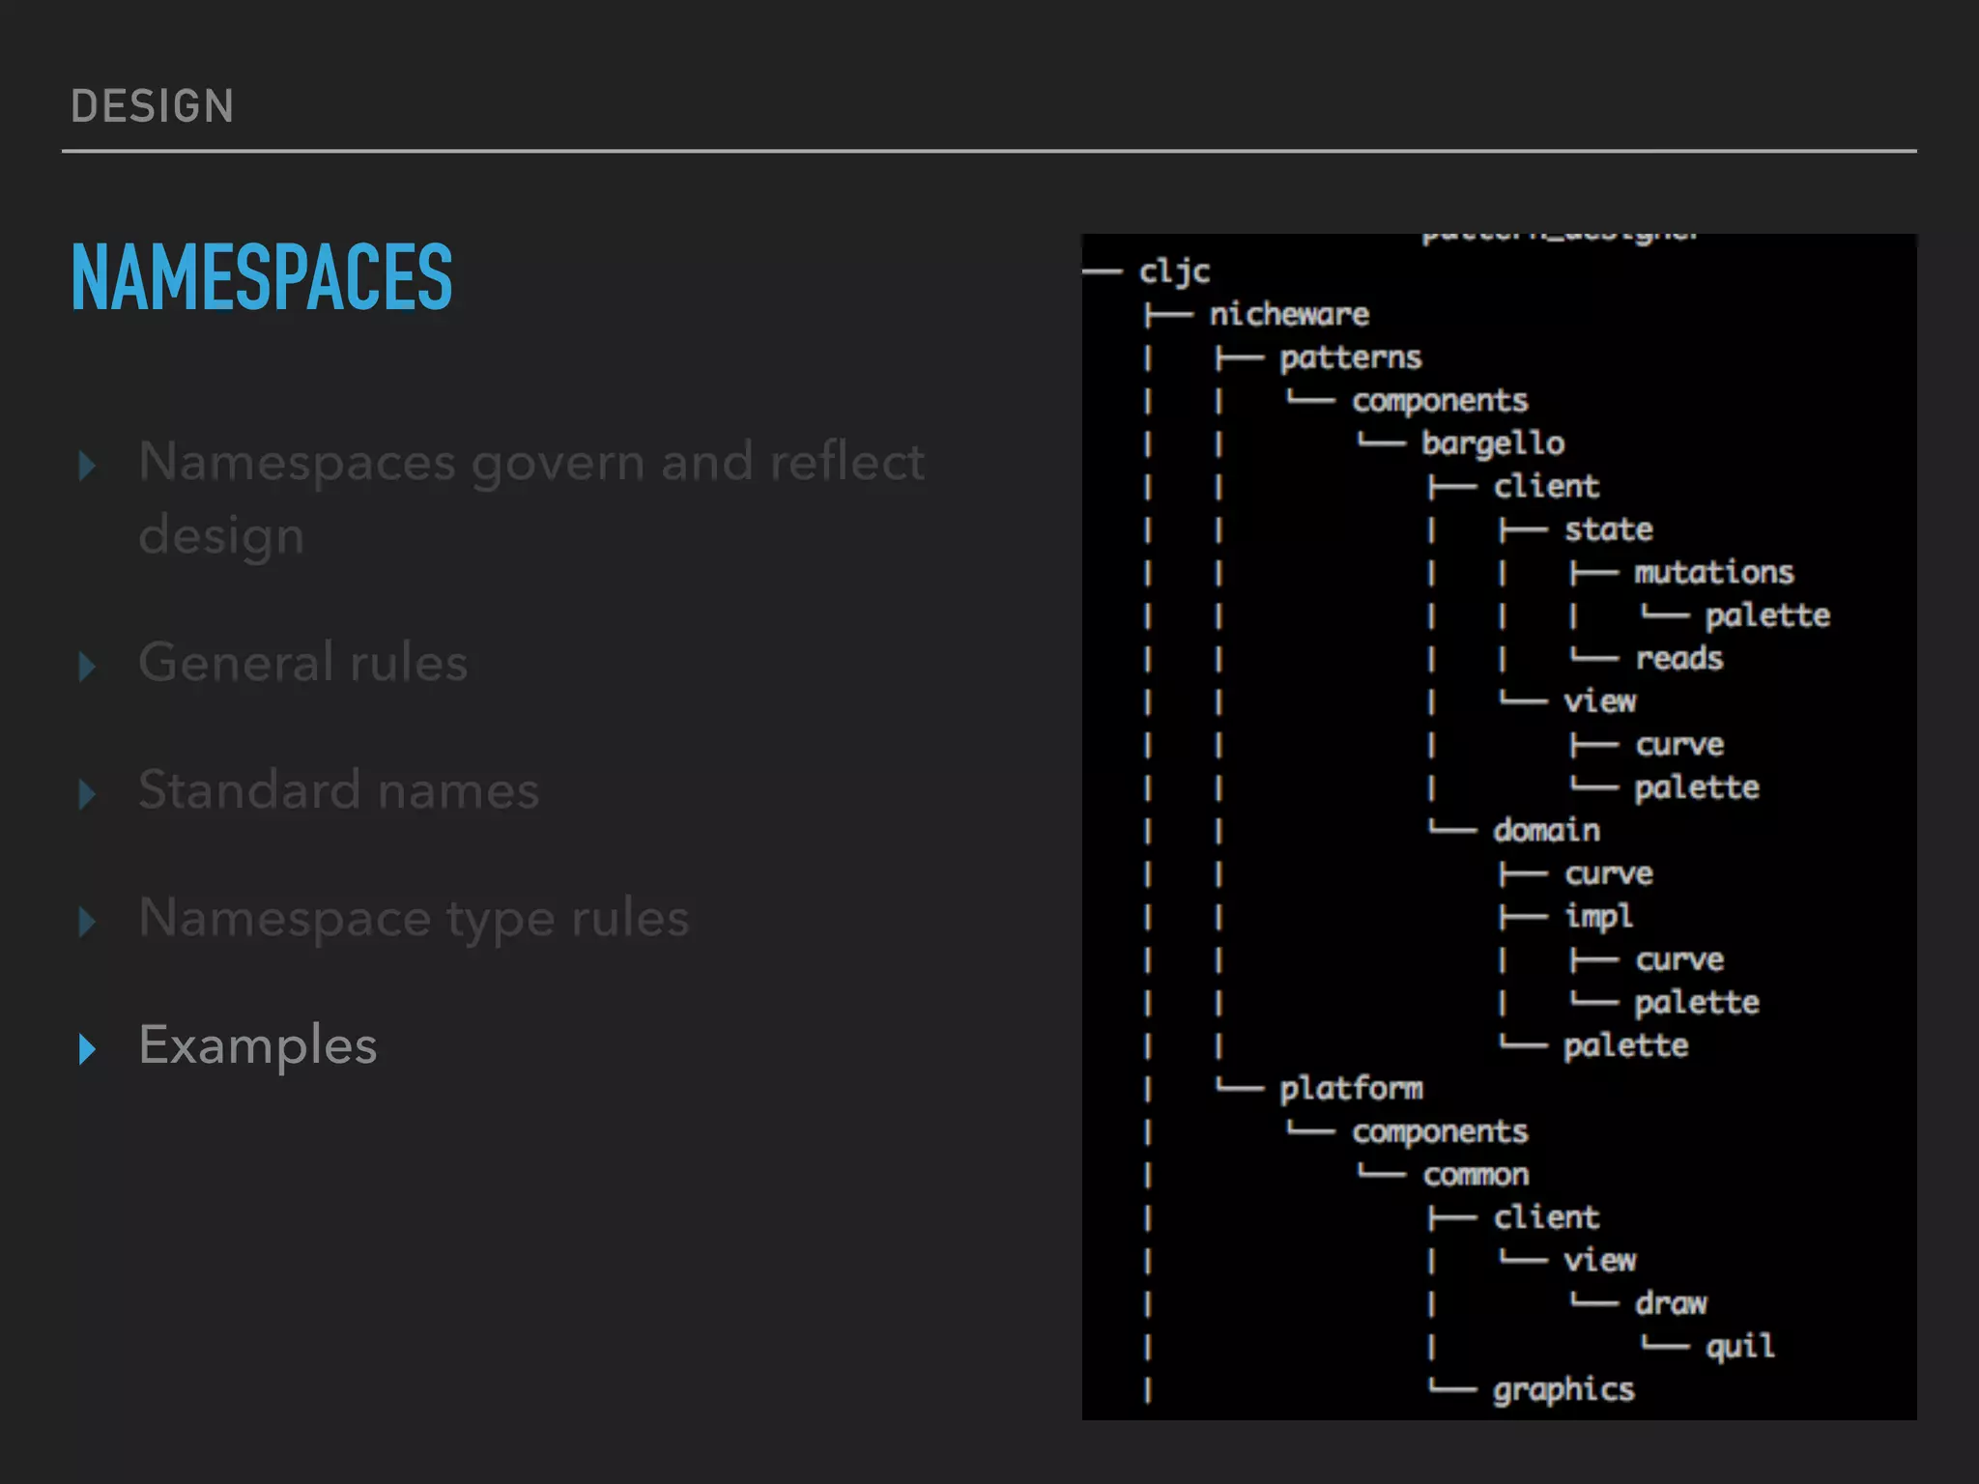Select the 'nicheware' tree entry

(1289, 314)
